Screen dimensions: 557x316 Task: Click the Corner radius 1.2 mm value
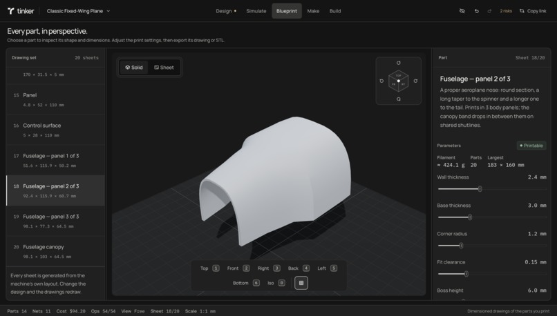537,234
